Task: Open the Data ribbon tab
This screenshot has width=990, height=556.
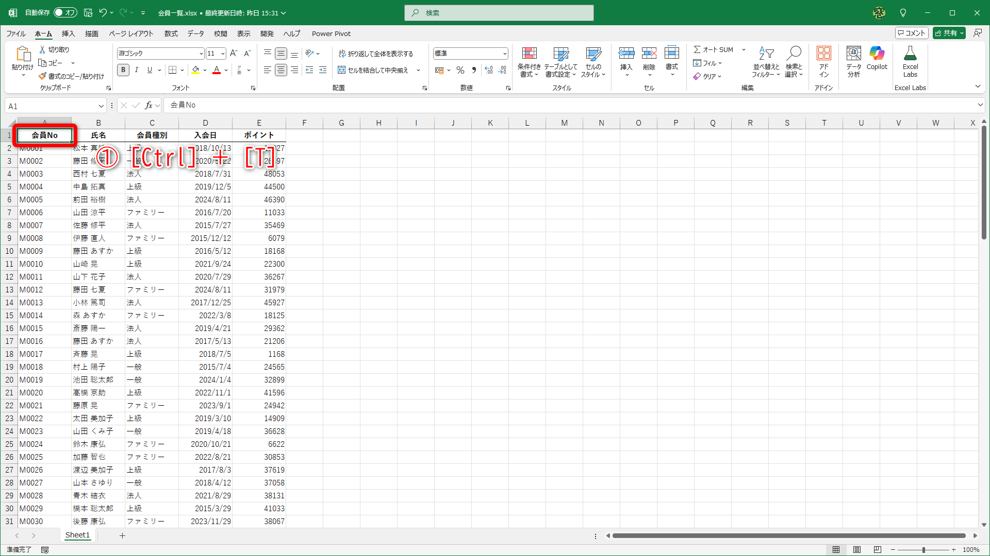Action: pos(195,33)
